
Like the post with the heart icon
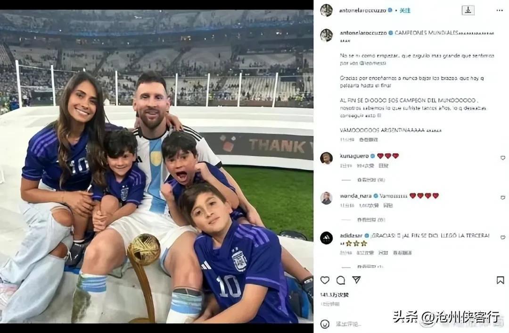click(325, 280)
